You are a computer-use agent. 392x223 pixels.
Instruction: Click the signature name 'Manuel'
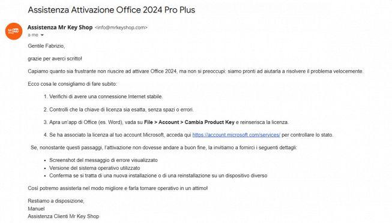pos(36,209)
